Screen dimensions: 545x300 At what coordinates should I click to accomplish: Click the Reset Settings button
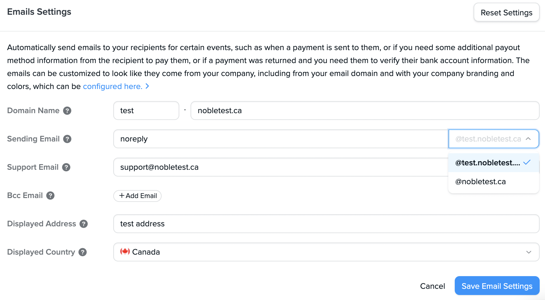pos(506,12)
